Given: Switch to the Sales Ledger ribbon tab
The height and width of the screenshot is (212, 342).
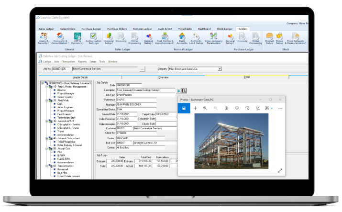Looking at the screenshot, I should tap(46, 29).
